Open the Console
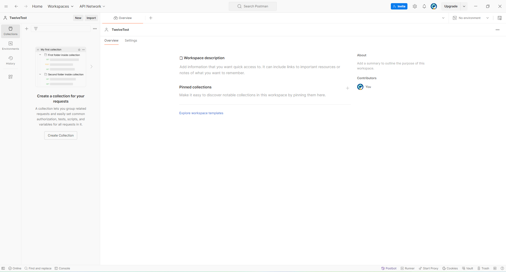Viewport: 506px width, 272px height. [x=62, y=268]
